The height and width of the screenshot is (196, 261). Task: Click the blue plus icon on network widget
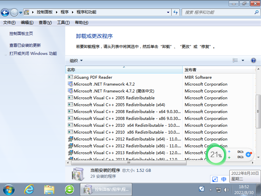(248, 154)
